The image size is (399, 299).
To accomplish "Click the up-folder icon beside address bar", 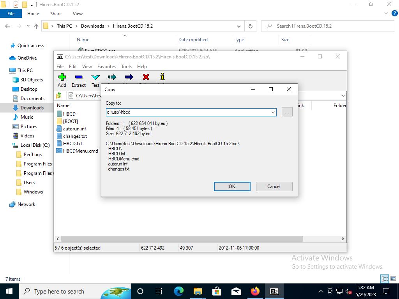I will click(59, 95).
